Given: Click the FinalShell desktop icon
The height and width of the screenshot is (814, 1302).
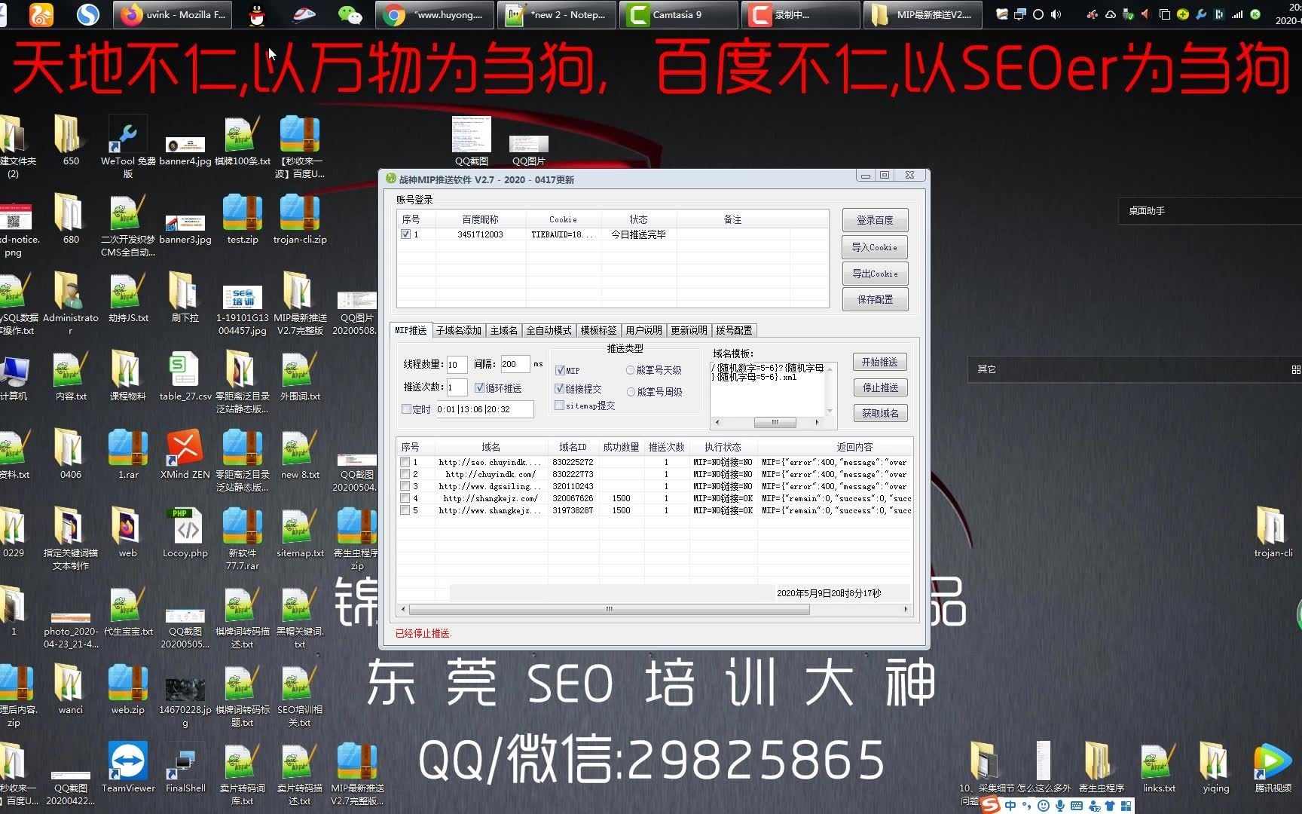Looking at the screenshot, I should coord(185,767).
